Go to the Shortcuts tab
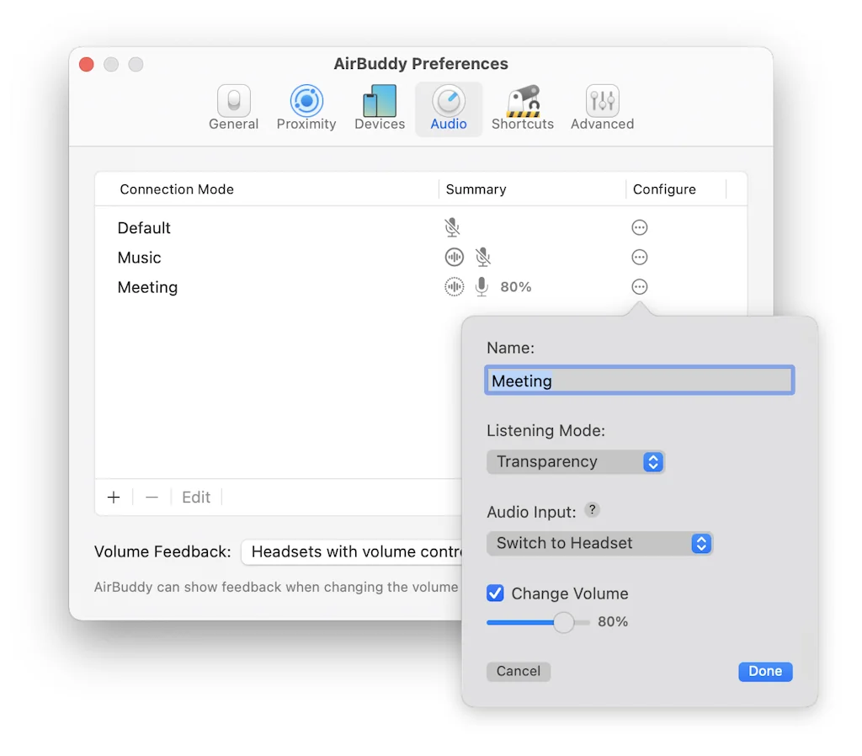The height and width of the screenshot is (756, 862). tap(522, 109)
